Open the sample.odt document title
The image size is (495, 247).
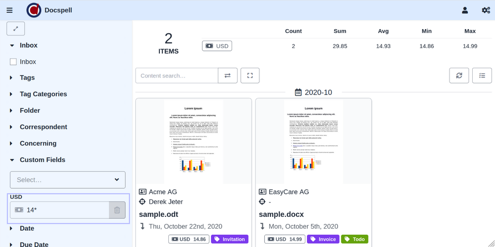[158, 214]
